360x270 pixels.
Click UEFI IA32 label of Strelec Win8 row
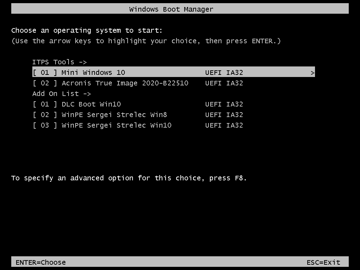click(224, 115)
